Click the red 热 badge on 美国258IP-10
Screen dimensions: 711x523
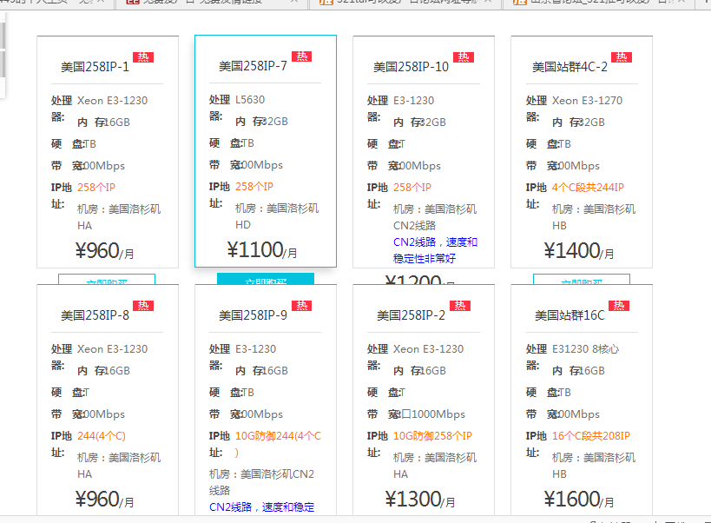[464, 57]
